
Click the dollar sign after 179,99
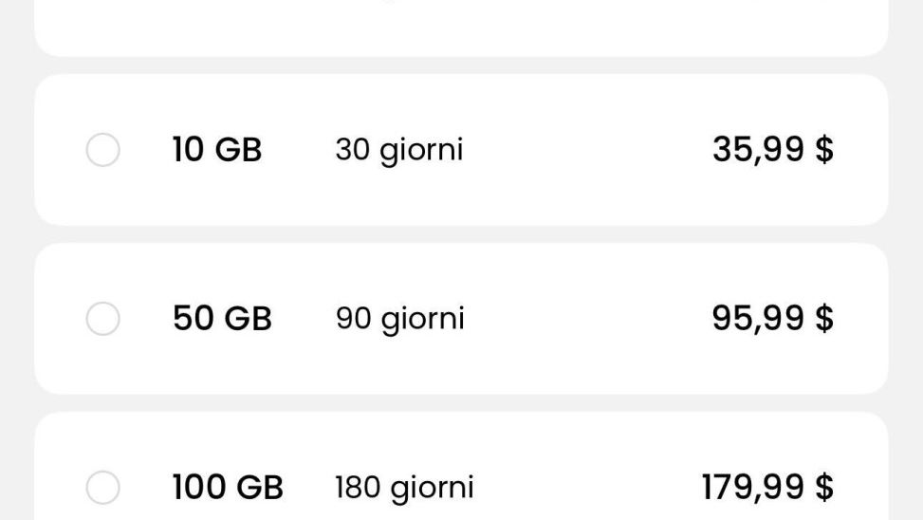point(824,488)
